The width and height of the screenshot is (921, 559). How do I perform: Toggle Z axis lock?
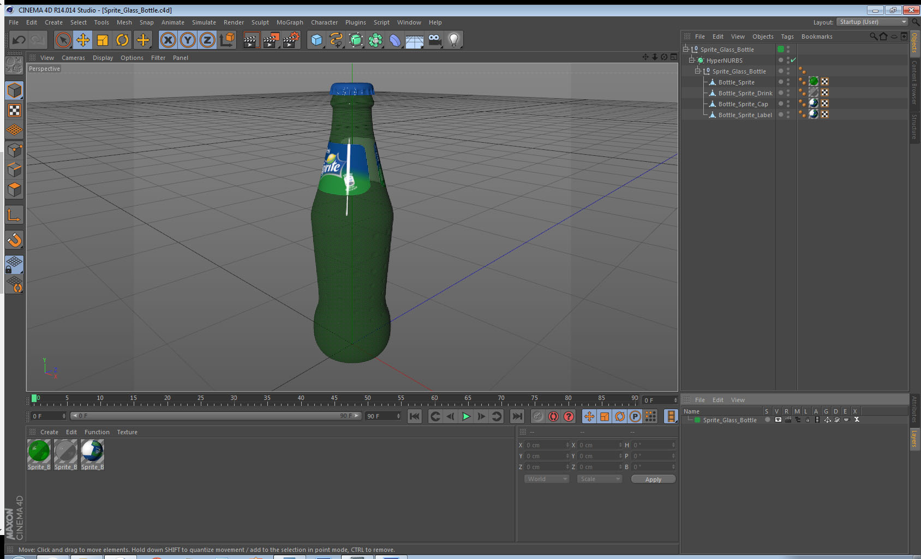207,40
